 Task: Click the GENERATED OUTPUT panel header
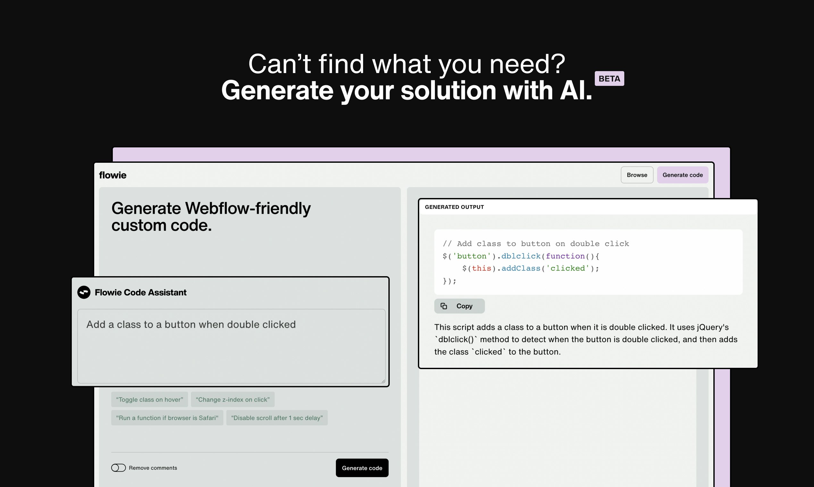point(454,207)
